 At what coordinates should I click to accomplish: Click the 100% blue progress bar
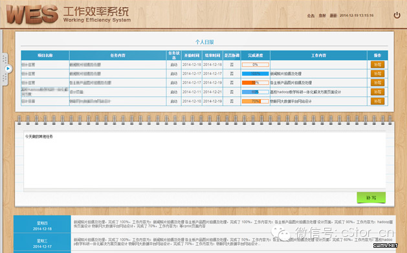256,74
